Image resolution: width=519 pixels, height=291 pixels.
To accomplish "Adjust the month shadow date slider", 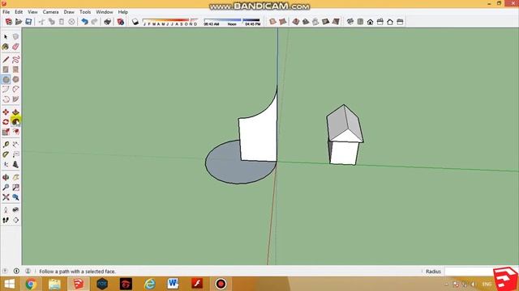I will [170, 22].
